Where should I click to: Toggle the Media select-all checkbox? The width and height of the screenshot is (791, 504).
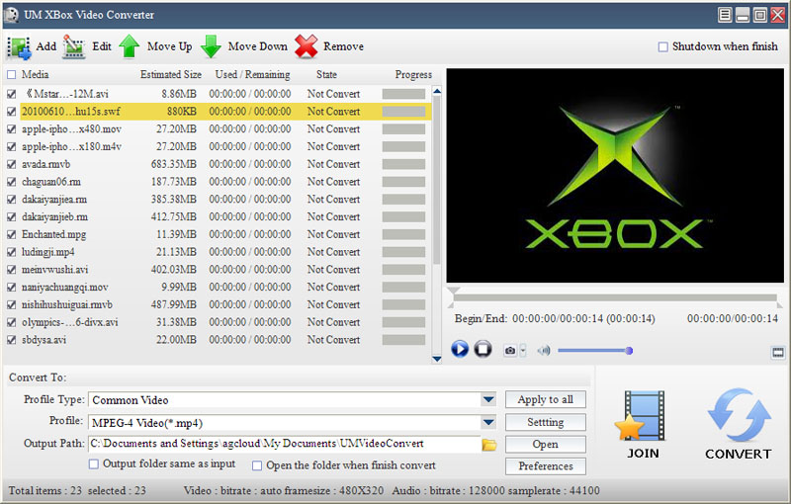[11, 75]
